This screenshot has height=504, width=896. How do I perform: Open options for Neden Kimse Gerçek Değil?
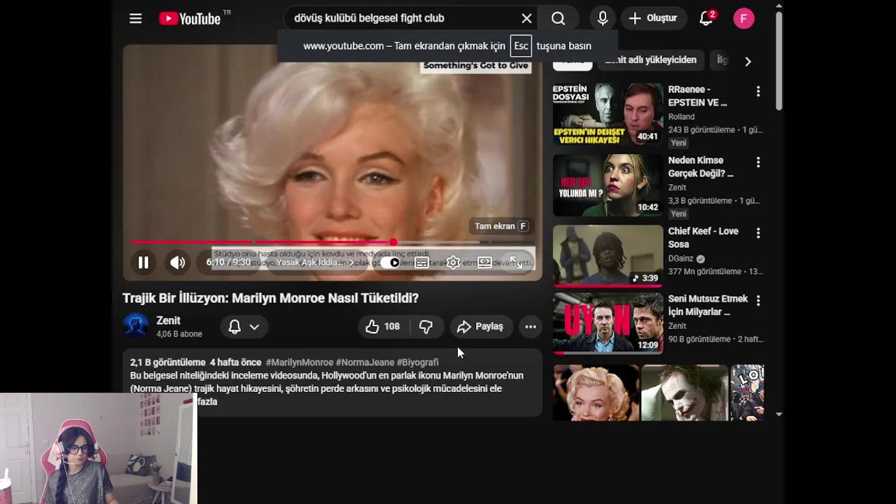[x=758, y=162]
